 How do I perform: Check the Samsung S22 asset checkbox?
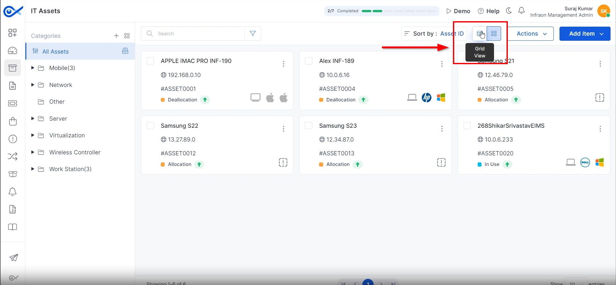[x=150, y=125]
